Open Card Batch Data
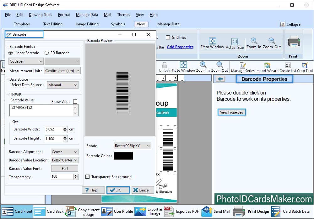 coord(290,211)
